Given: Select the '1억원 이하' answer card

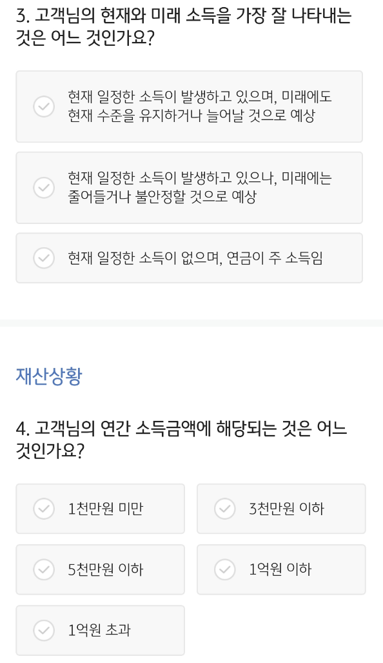Looking at the screenshot, I should 281,569.
